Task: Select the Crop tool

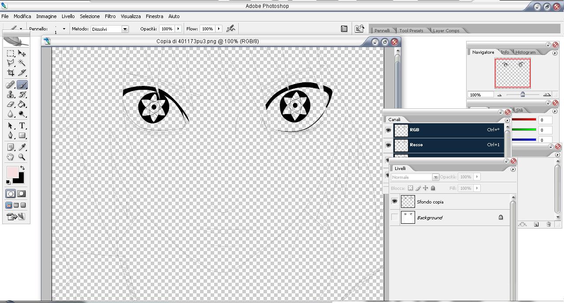Action: click(11, 73)
